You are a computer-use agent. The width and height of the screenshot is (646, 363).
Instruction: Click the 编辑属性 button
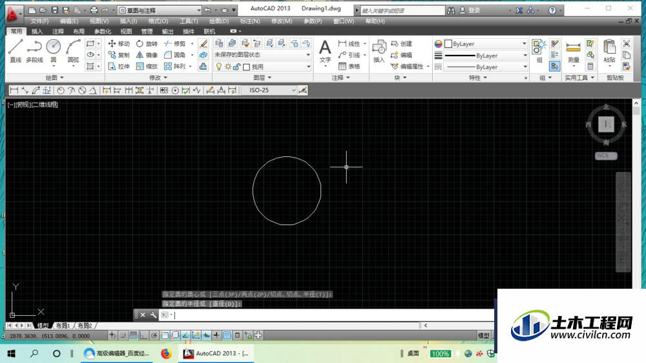pos(408,66)
